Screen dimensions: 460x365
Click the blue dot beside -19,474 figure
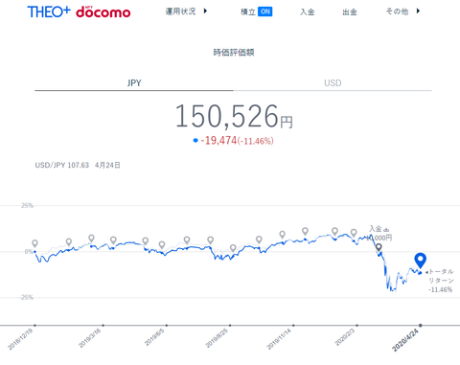click(x=195, y=140)
